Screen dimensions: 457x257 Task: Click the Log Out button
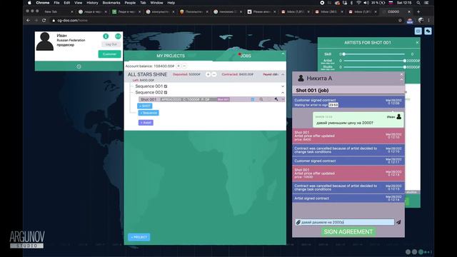click(x=111, y=44)
